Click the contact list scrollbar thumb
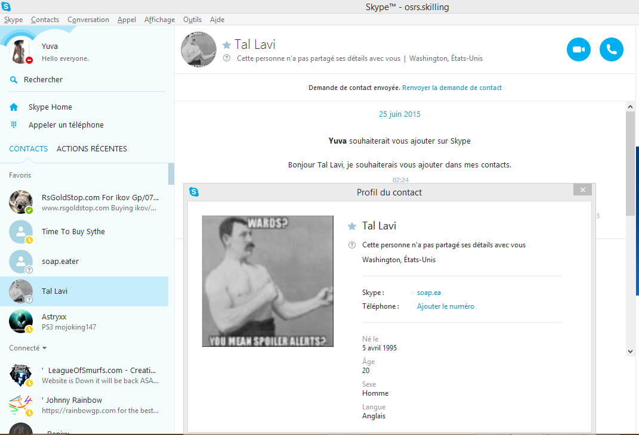 tap(171, 174)
